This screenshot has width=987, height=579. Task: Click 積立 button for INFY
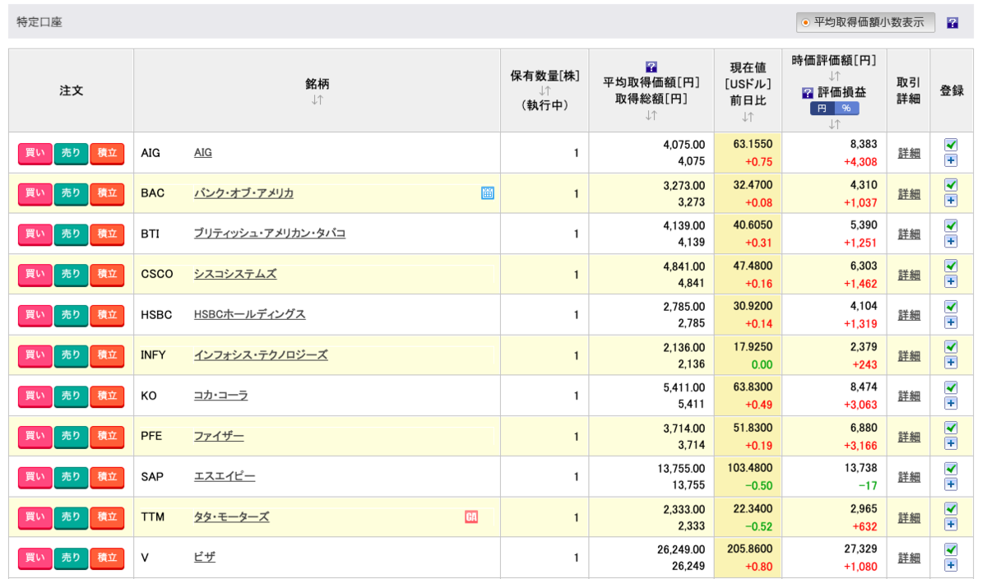click(x=107, y=355)
